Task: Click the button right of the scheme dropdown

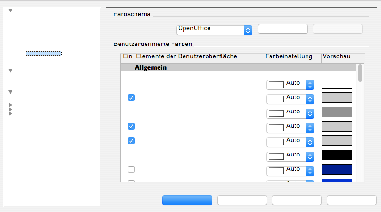Action: tap(283, 29)
